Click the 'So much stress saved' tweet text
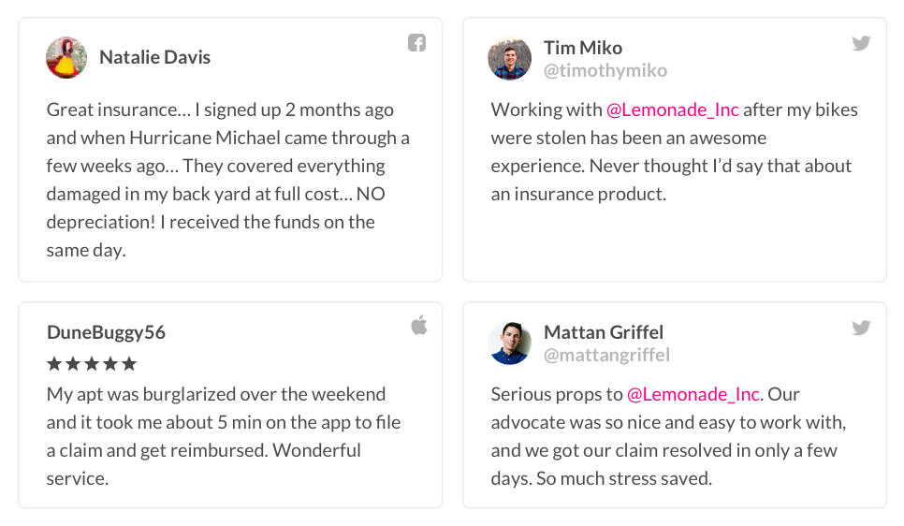Viewport: 904px width, 526px height. click(x=669, y=436)
